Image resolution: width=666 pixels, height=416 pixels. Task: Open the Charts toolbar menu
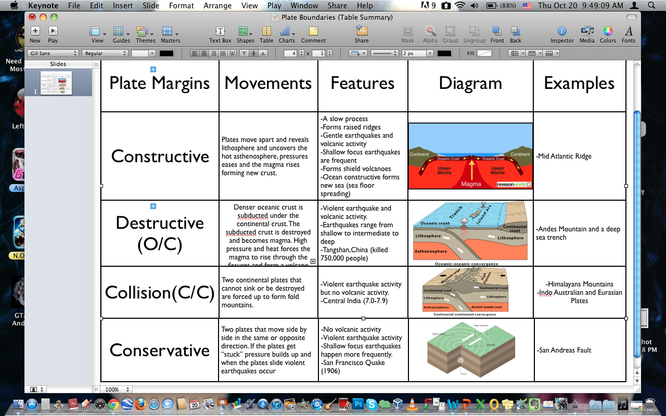[x=287, y=34]
